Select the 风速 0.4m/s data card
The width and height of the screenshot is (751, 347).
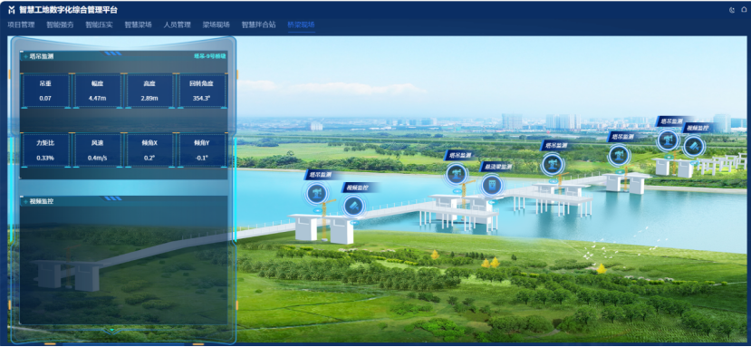(97, 150)
